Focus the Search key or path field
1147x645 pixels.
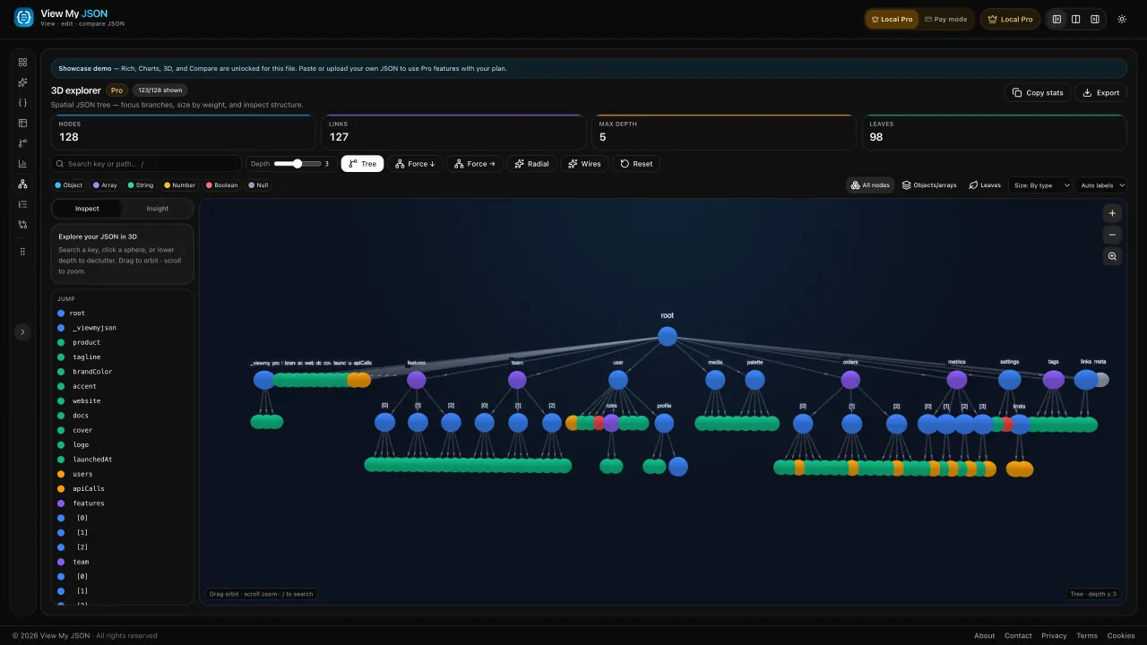tap(146, 164)
